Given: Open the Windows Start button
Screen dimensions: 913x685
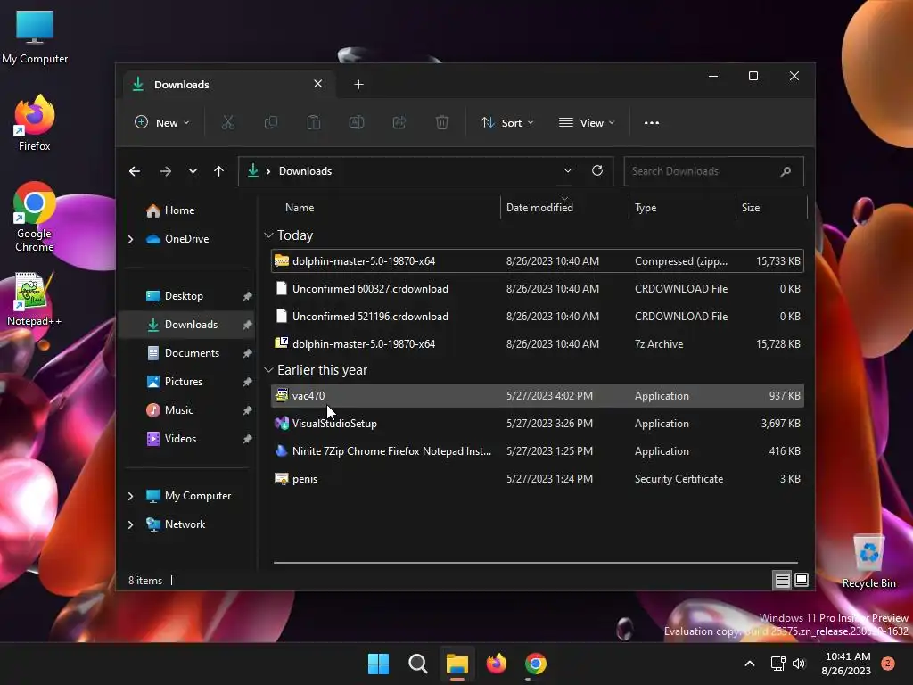Looking at the screenshot, I should click(x=378, y=664).
